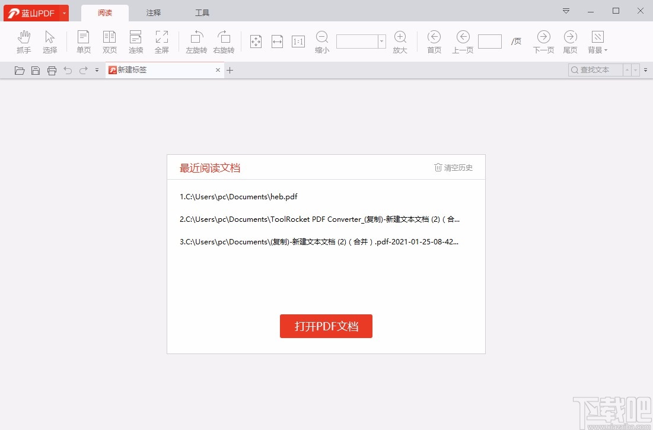The image size is (653, 430).
Task: Expand the 蓝山PDF app menu arrow
Action: click(x=64, y=12)
